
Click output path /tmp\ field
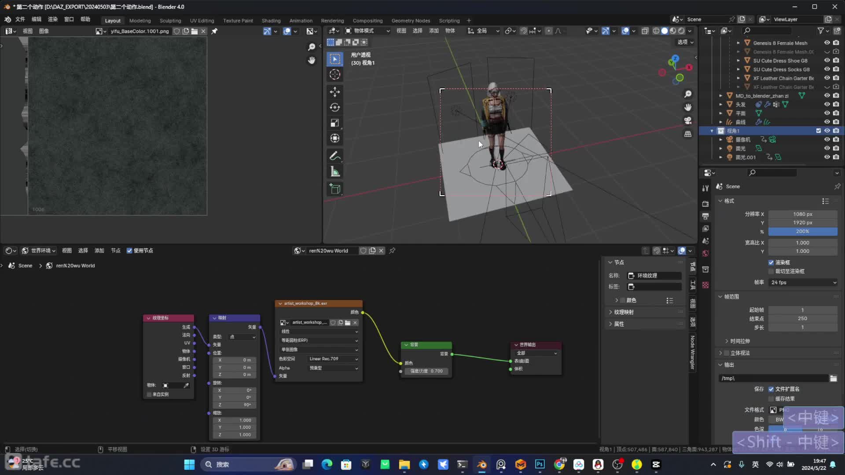pyautogui.click(x=774, y=378)
